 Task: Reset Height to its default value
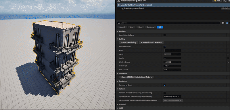coord(228,58)
